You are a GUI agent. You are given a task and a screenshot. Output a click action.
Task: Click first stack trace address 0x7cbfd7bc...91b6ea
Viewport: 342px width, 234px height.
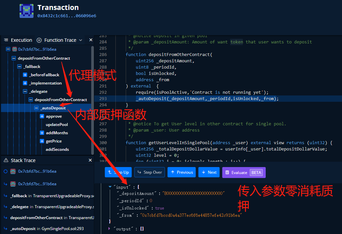coord(37,171)
